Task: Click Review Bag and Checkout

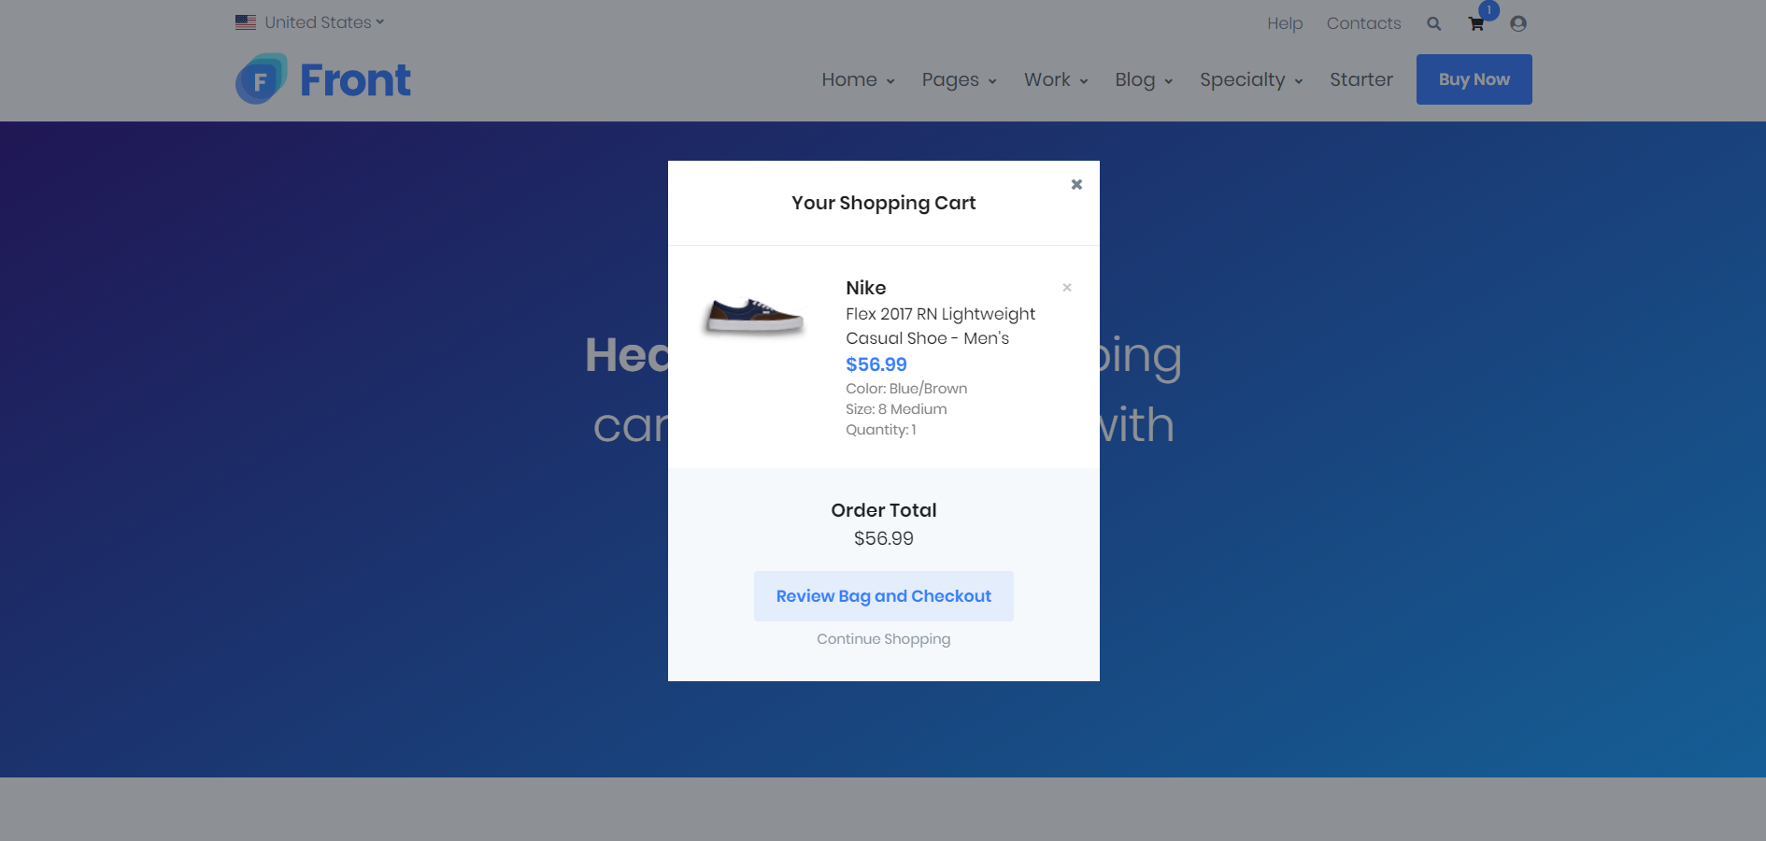Action: click(x=884, y=596)
